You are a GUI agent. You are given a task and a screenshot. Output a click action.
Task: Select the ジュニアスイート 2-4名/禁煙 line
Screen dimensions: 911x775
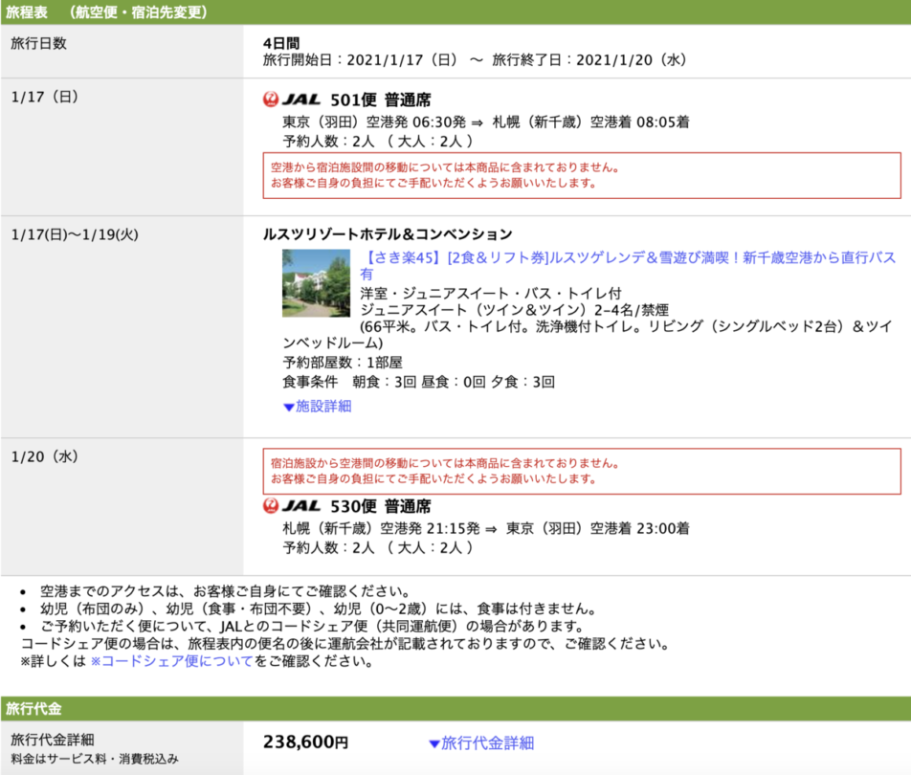pyautogui.click(x=514, y=310)
